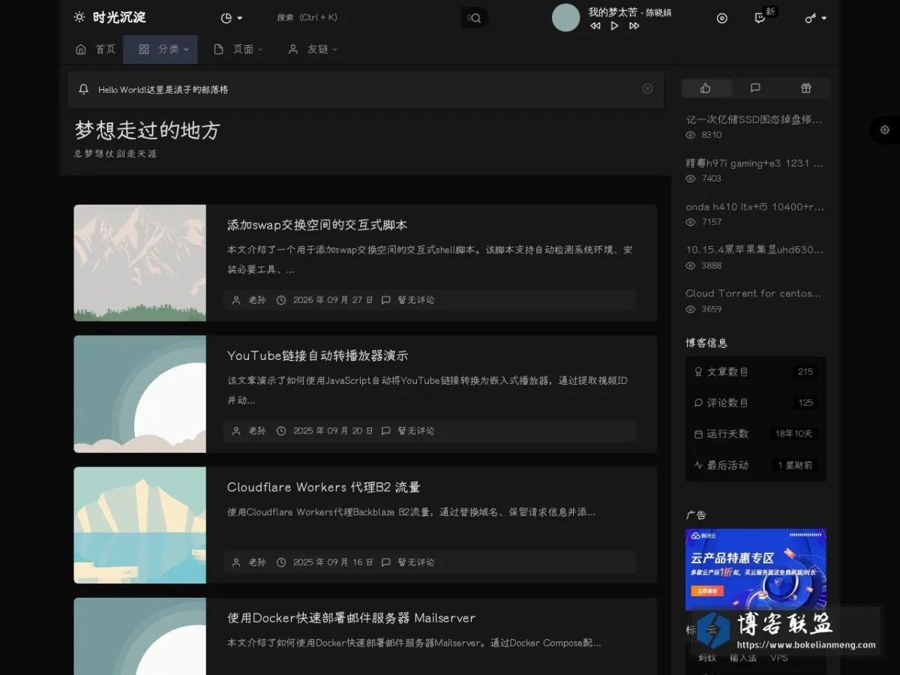Click author icon on the swap article
Viewport: 900px width, 675px height.
[237, 300]
